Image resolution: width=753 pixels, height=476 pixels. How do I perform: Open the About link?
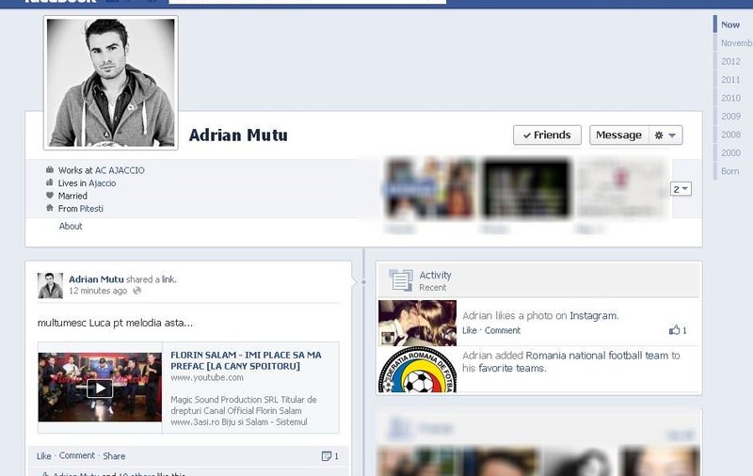(71, 226)
